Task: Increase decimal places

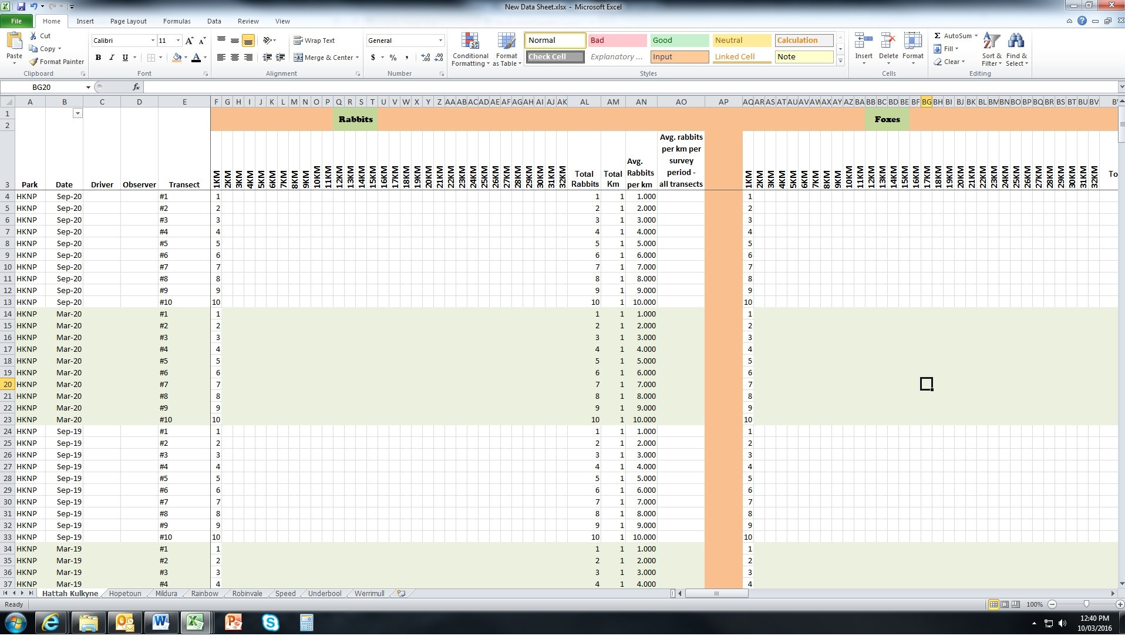Action: [425, 58]
